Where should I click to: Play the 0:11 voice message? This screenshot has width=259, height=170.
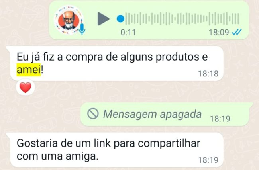(x=103, y=19)
